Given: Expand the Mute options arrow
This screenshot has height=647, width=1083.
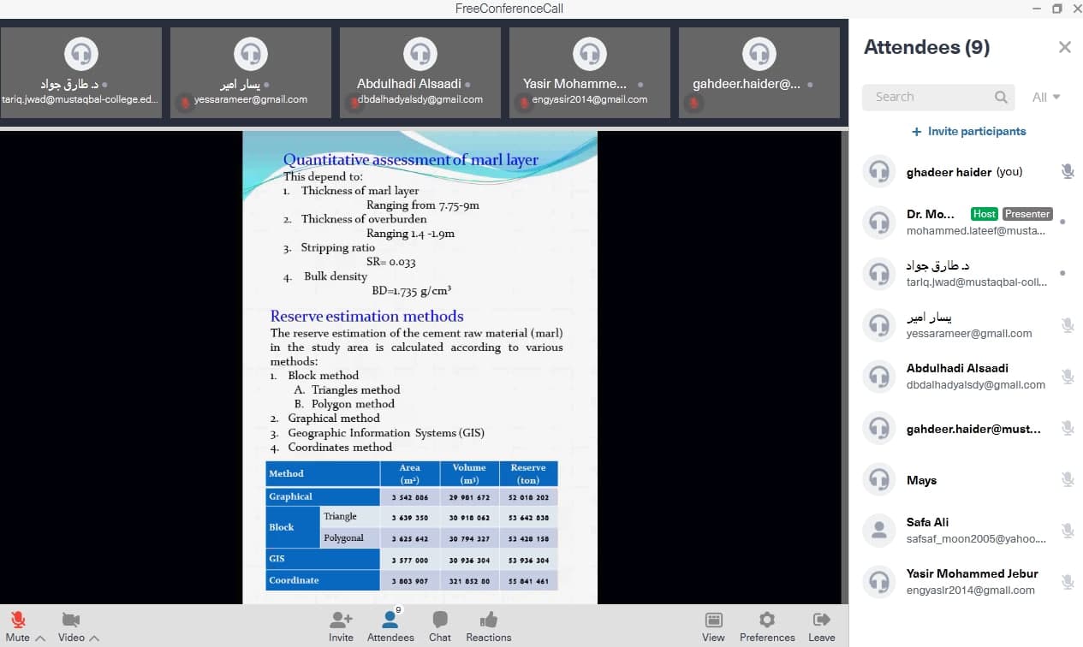Looking at the screenshot, I should (40, 638).
